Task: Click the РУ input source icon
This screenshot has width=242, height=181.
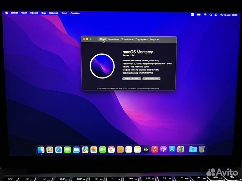Action: pyautogui.click(x=192, y=15)
